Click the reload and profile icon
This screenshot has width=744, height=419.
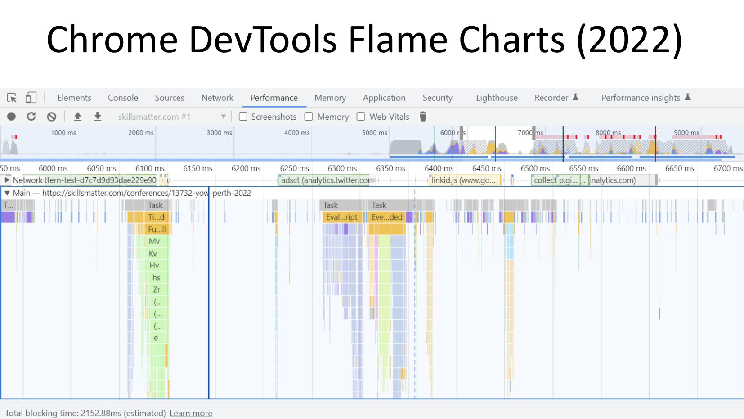click(x=31, y=117)
